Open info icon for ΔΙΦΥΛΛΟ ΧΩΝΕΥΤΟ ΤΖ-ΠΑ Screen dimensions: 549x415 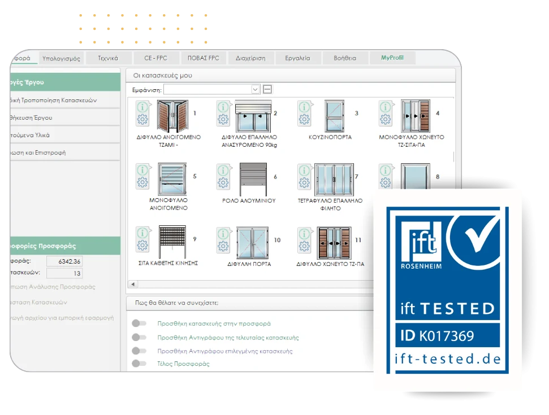[x=304, y=234]
